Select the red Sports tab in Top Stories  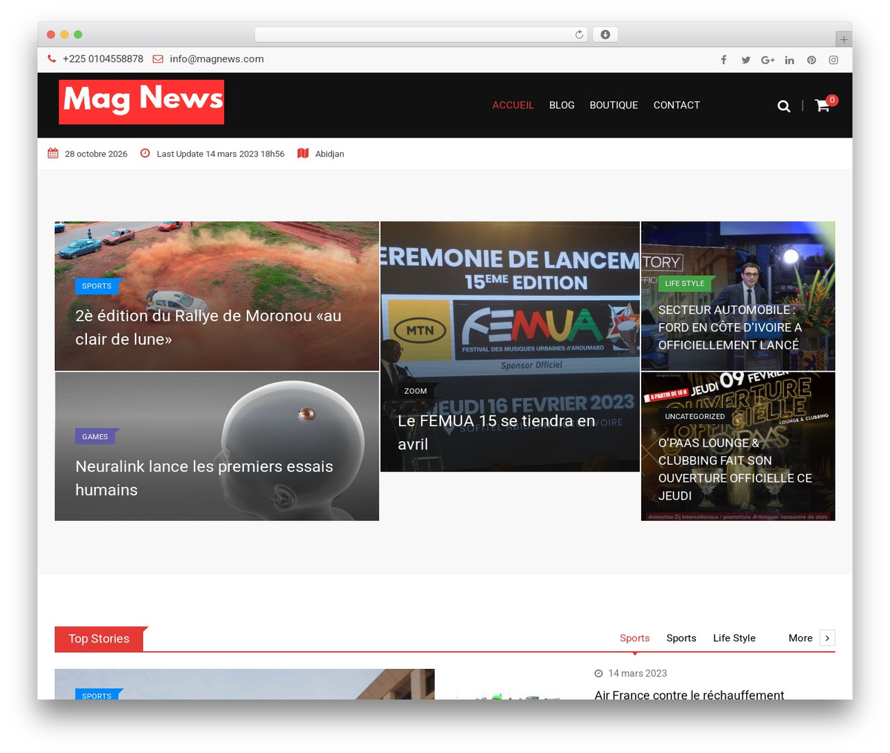pyautogui.click(x=635, y=638)
